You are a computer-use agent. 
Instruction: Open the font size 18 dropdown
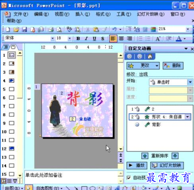pos(69,38)
